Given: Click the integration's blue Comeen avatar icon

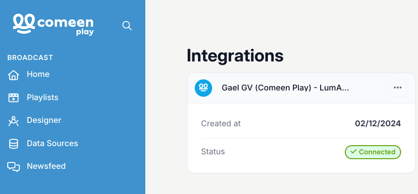Looking at the screenshot, I should [x=203, y=88].
